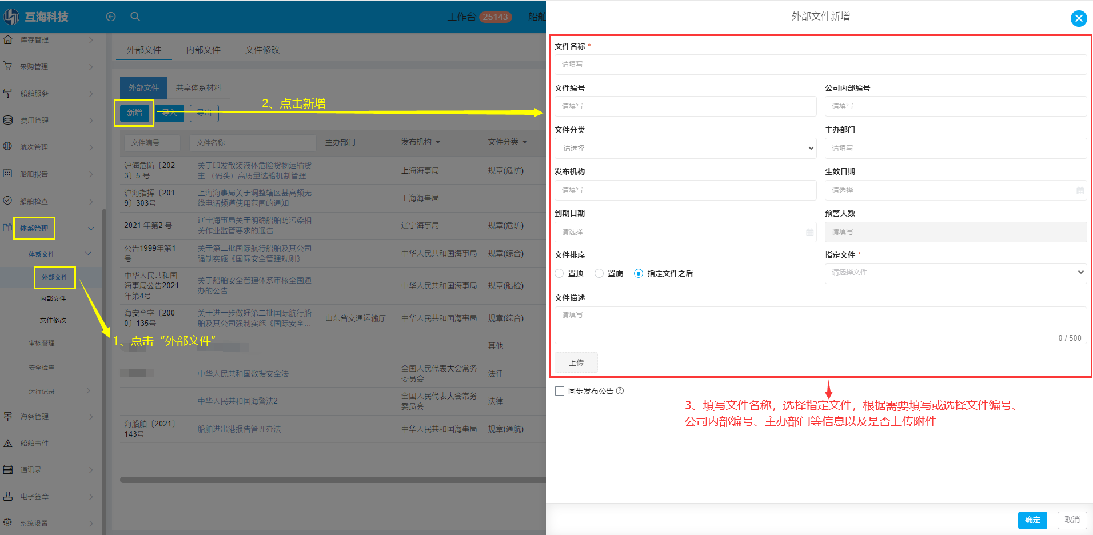Click the 费用管理 stack icon

(8, 120)
